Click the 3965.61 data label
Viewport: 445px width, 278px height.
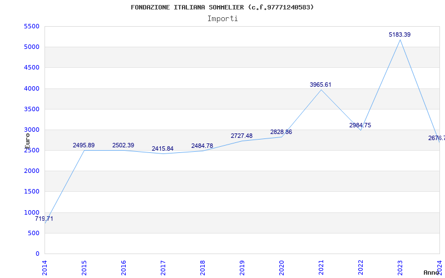point(320,85)
